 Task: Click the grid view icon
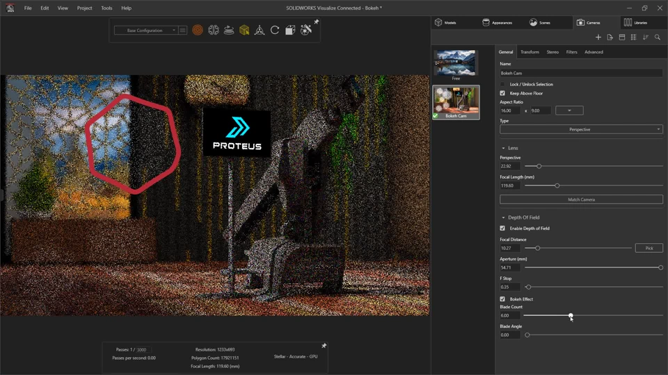[x=634, y=37]
